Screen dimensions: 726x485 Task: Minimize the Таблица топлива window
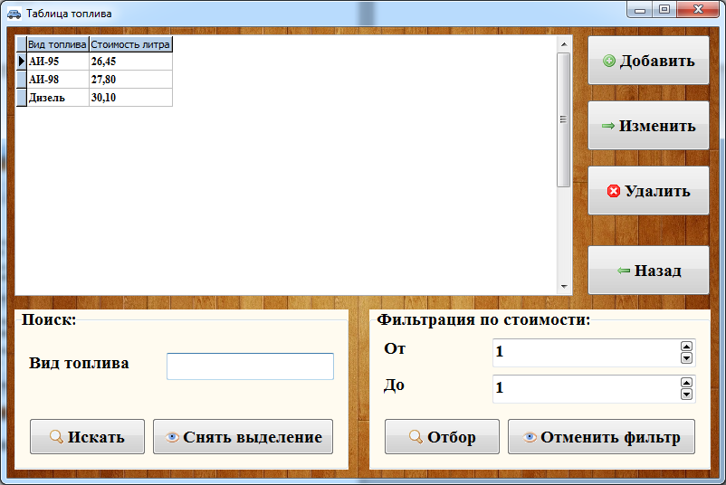click(640, 10)
